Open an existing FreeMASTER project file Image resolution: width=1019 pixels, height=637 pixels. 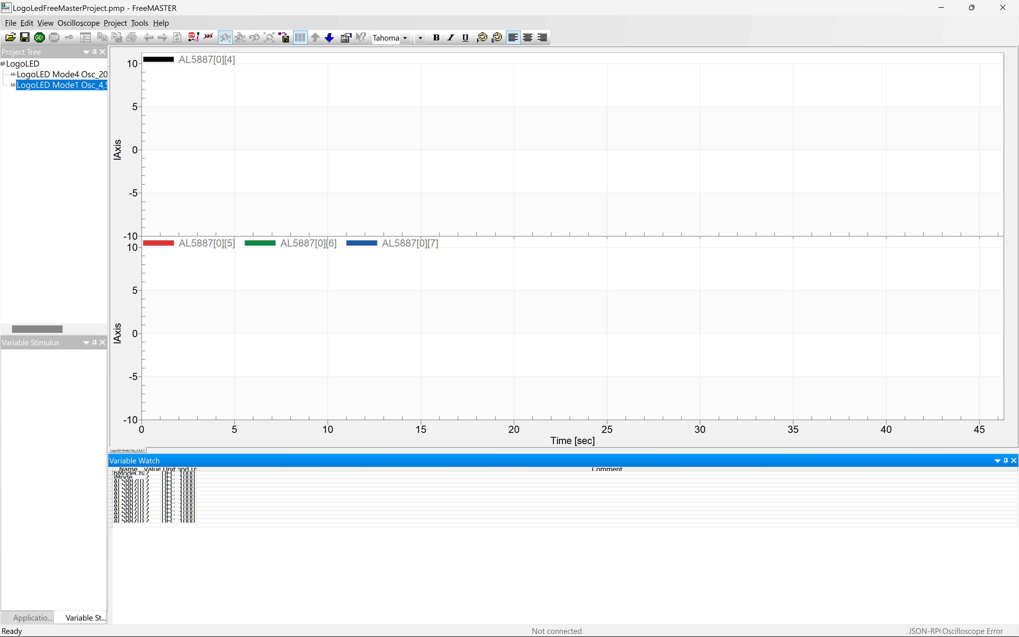10,37
